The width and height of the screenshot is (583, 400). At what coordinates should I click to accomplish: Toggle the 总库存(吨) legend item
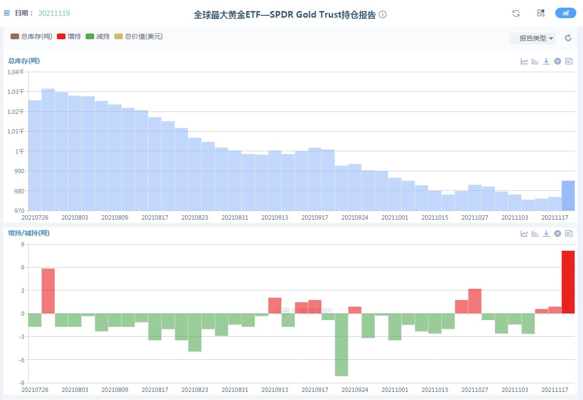pyautogui.click(x=32, y=36)
